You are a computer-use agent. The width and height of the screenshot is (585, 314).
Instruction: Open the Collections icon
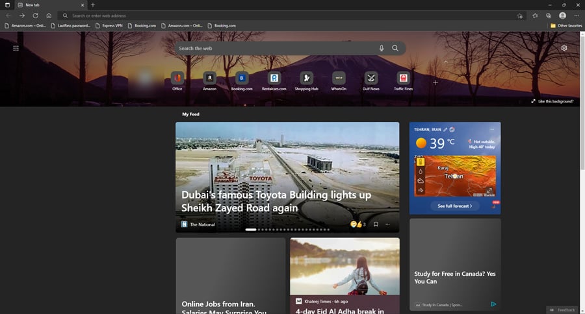point(549,16)
